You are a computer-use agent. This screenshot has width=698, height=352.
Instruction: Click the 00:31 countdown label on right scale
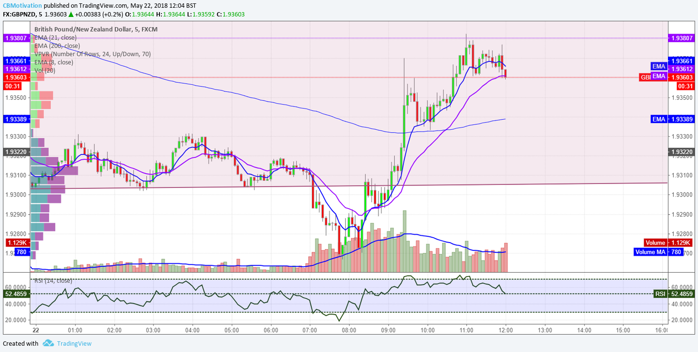[x=685, y=86]
